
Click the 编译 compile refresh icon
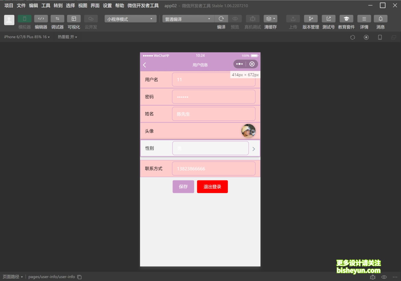(221, 19)
